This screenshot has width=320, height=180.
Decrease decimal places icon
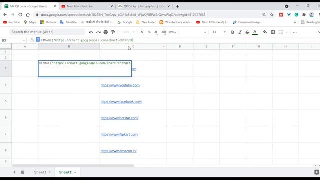click(x=156, y=32)
